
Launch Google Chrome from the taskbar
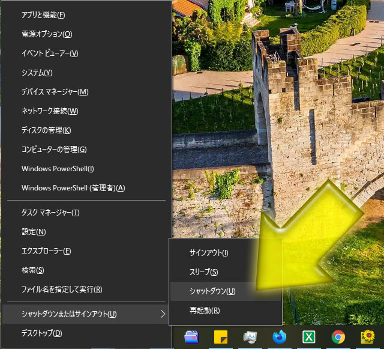pyautogui.click(x=338, y=337)
